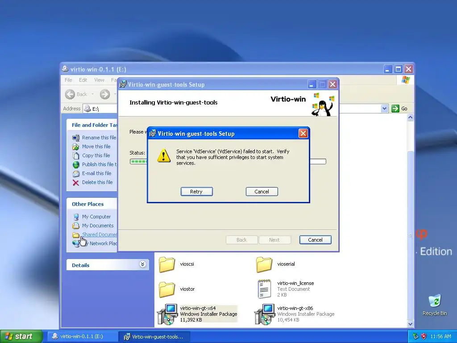
Task: Select the viostor folder icon
Action: point(167,289)
